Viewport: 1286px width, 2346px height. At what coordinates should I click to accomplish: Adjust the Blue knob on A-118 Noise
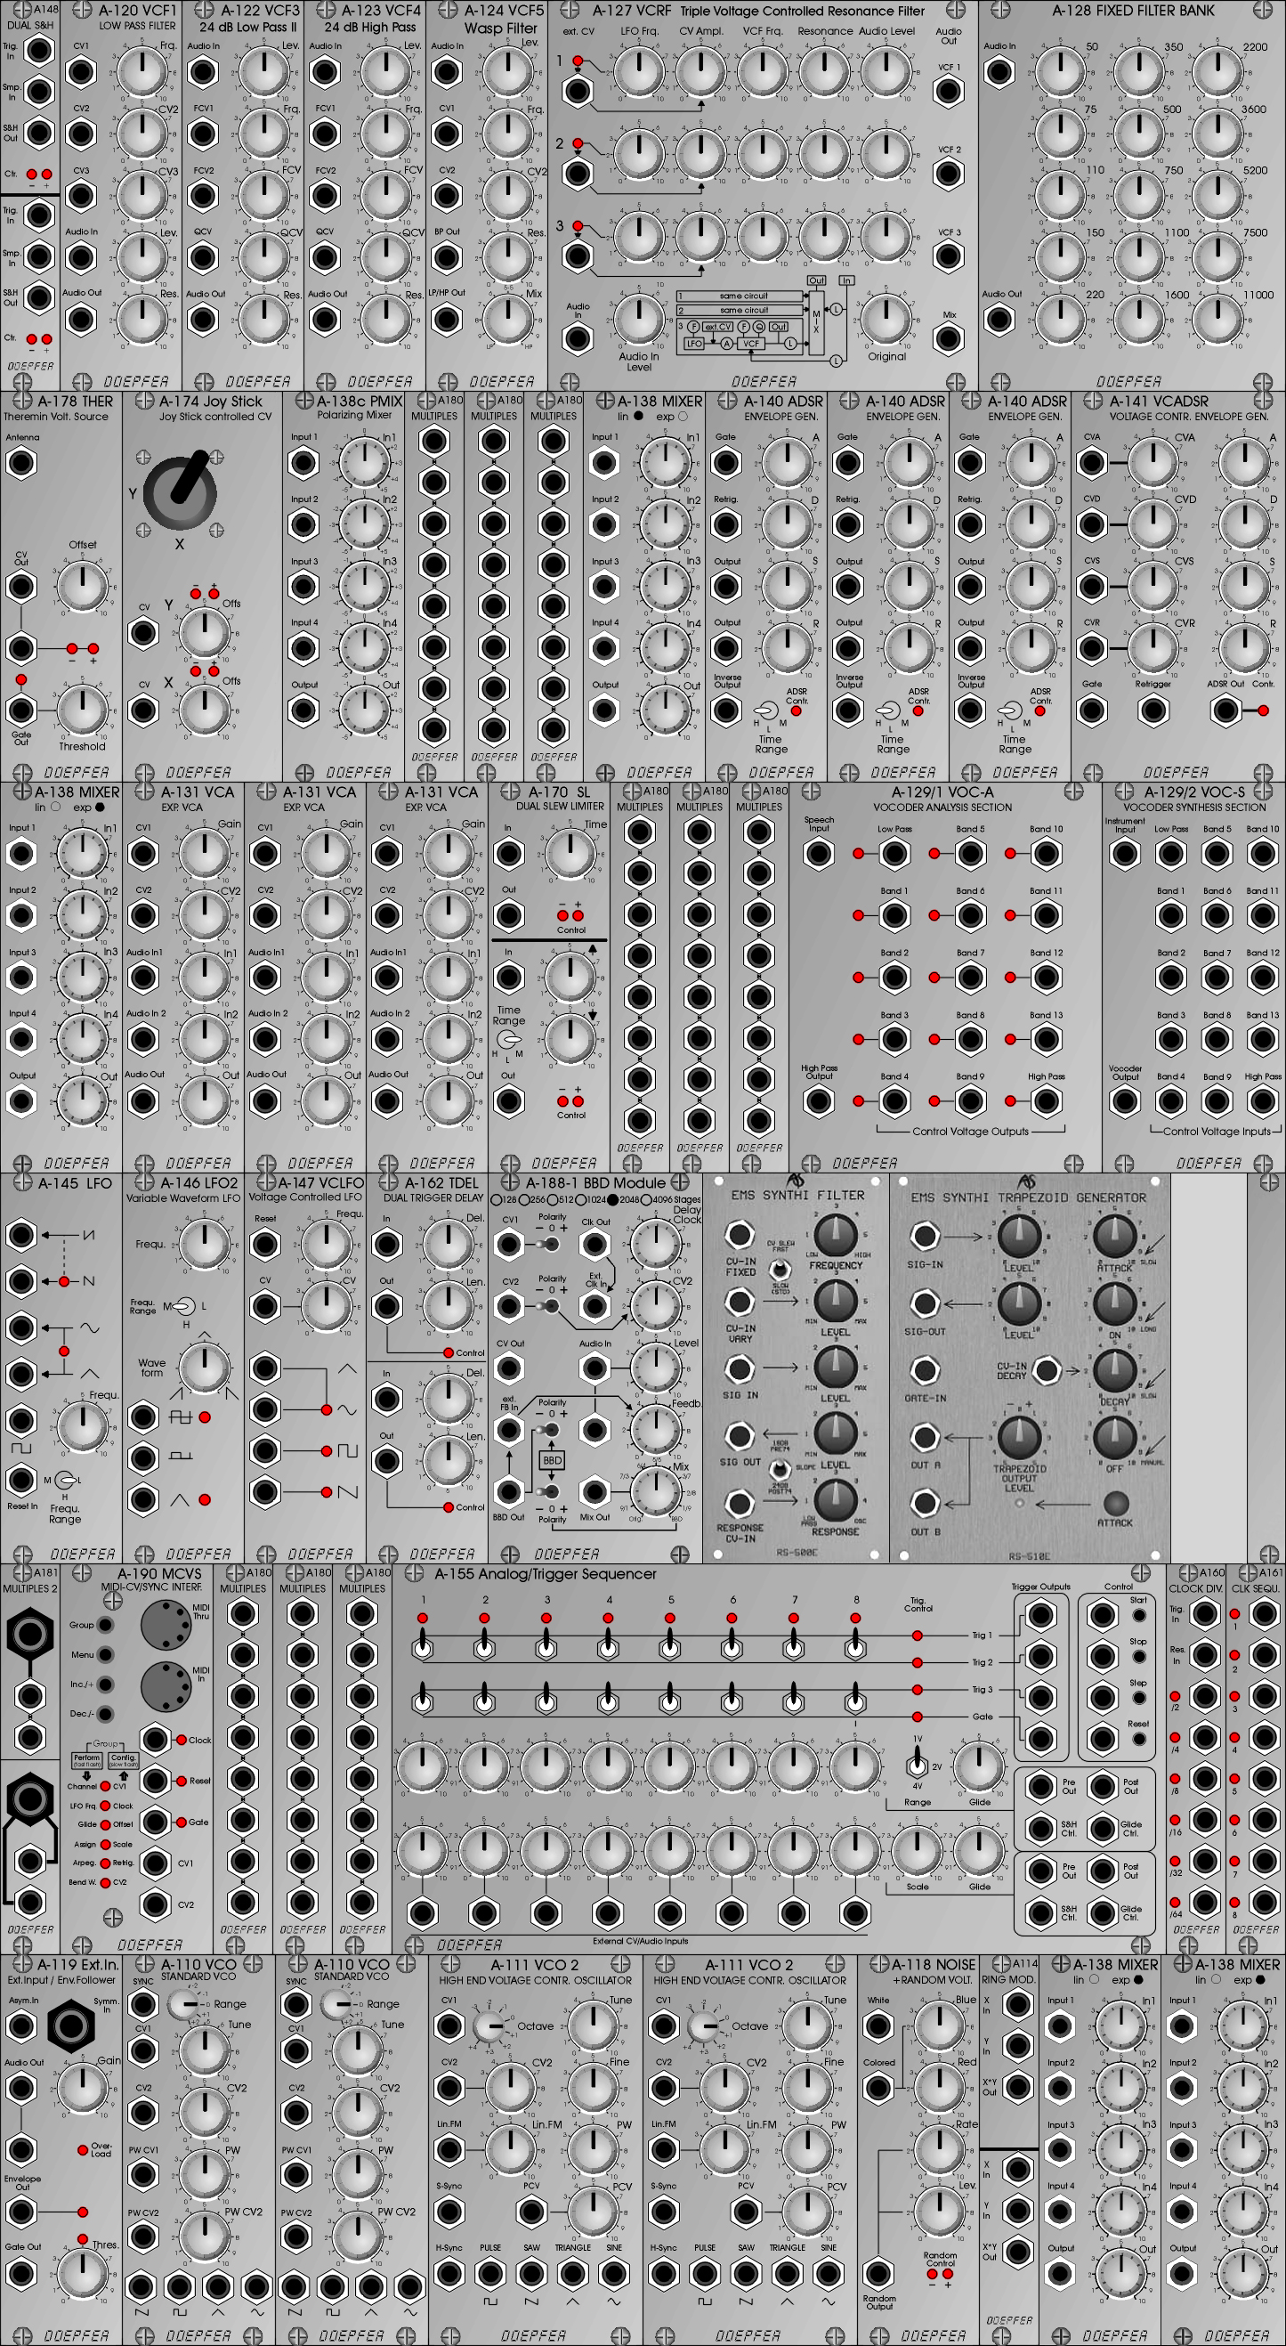click(x=939, y=2025)
